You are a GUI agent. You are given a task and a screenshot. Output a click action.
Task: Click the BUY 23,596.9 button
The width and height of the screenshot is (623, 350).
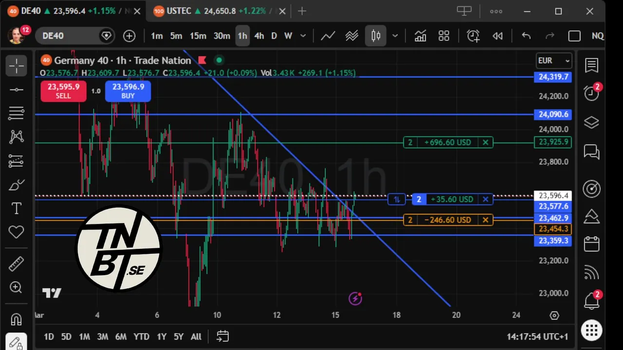point(128,91)
